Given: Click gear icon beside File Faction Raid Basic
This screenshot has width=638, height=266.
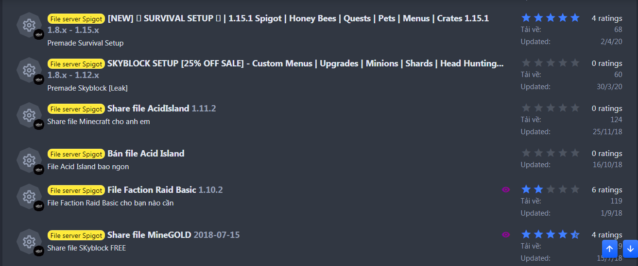Looking at the screenshot, I should (29, 196).
